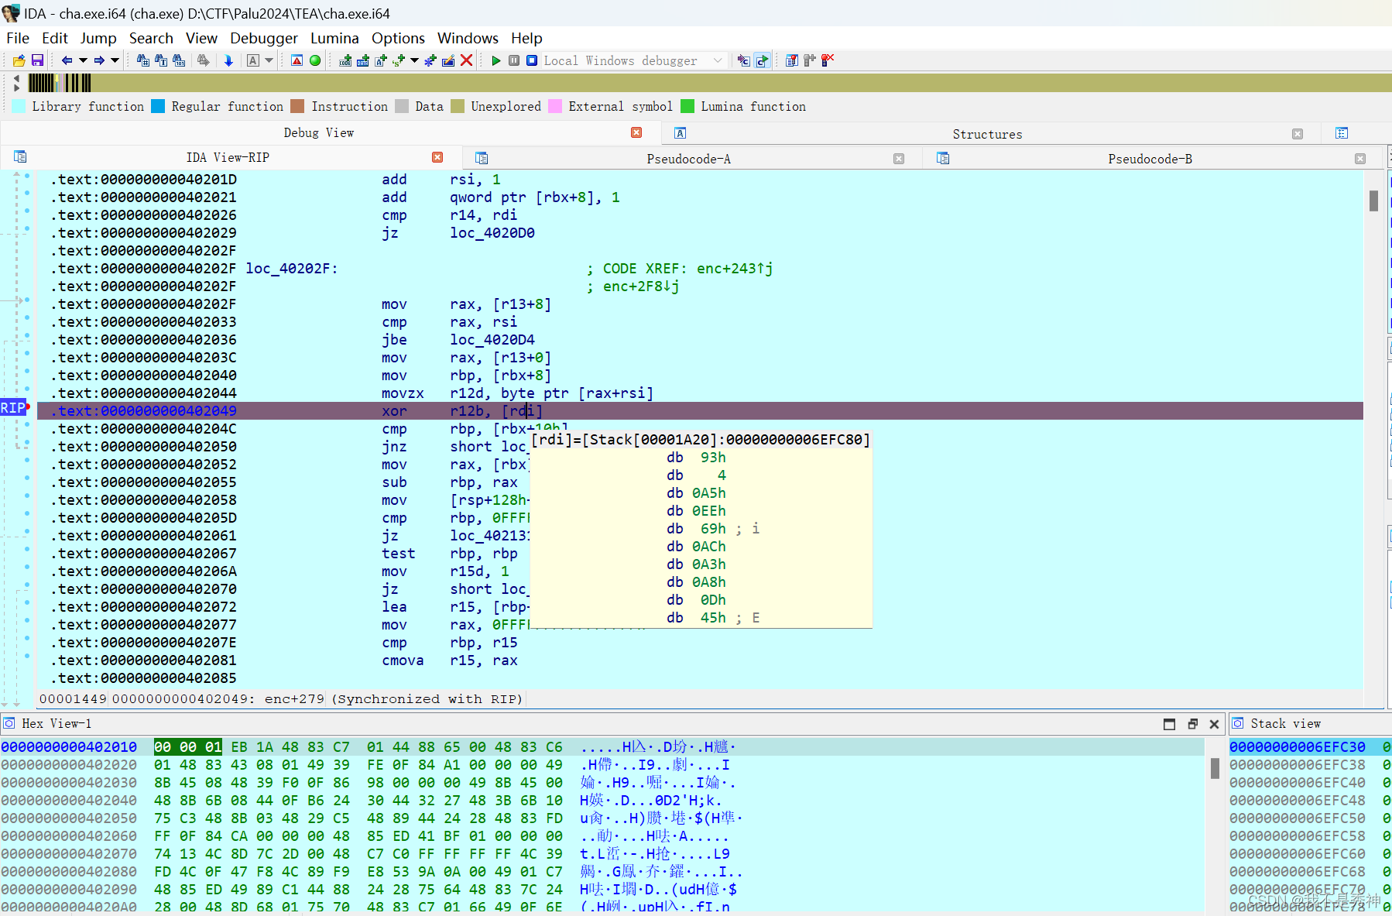Click the Hex View-1 scrollbar thumb

pyautogui.click(x=1215, y=768)
